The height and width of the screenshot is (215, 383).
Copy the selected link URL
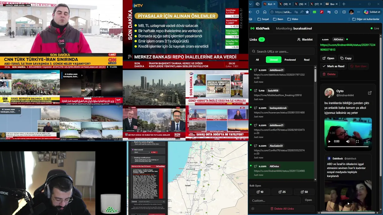[346, 58]
